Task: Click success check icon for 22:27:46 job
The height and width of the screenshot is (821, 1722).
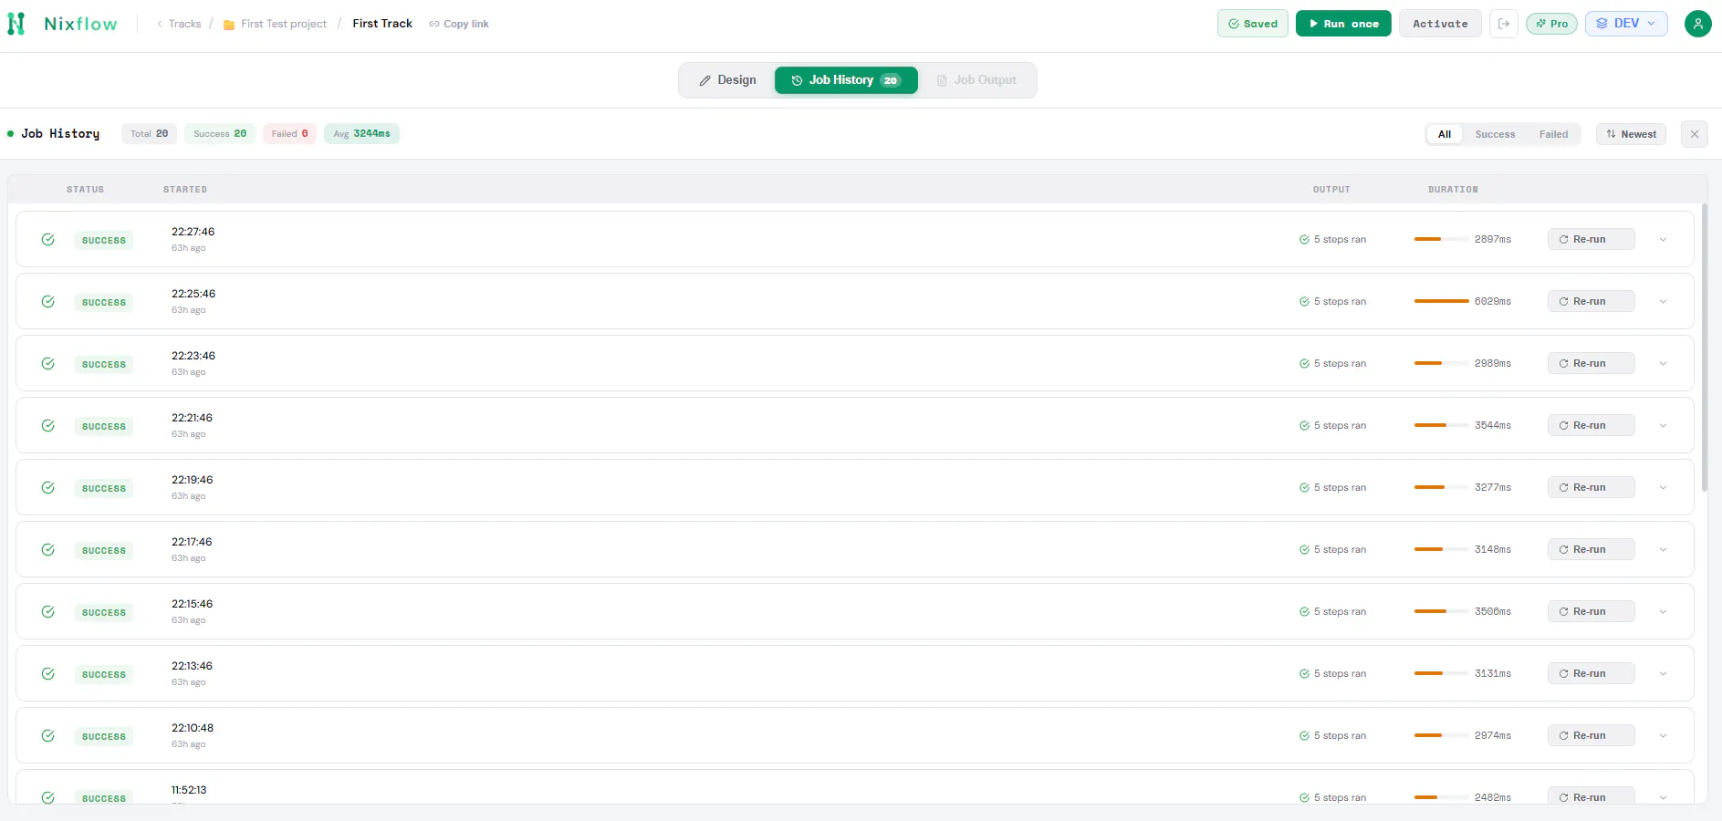Action: (48, 240)
